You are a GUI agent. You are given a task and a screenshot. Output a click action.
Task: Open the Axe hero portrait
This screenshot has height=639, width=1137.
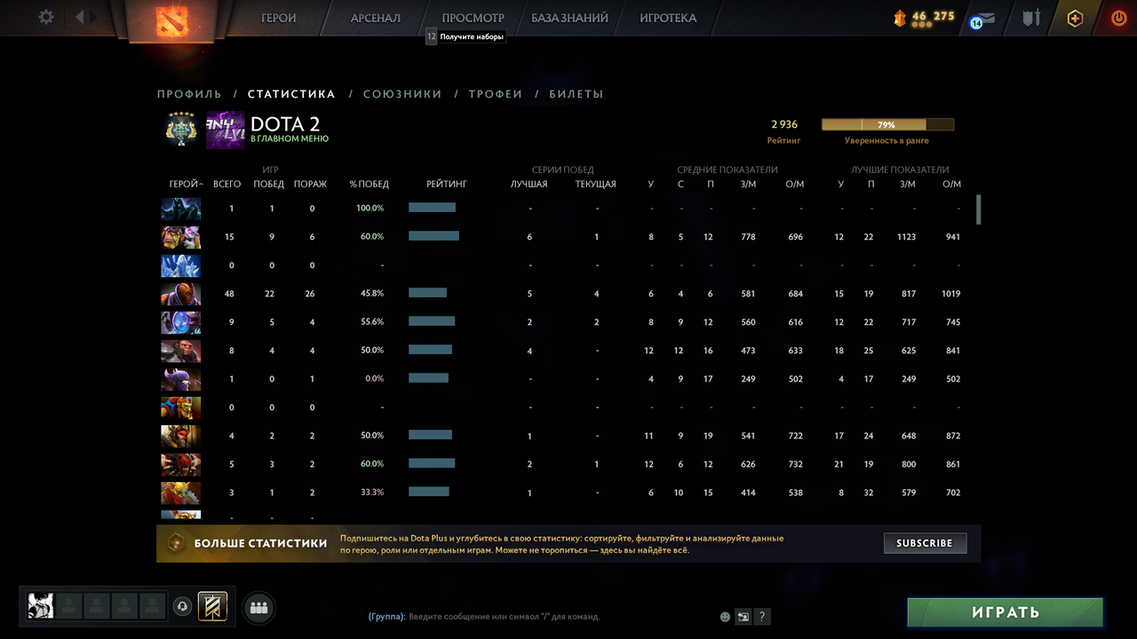coord(180,351)
